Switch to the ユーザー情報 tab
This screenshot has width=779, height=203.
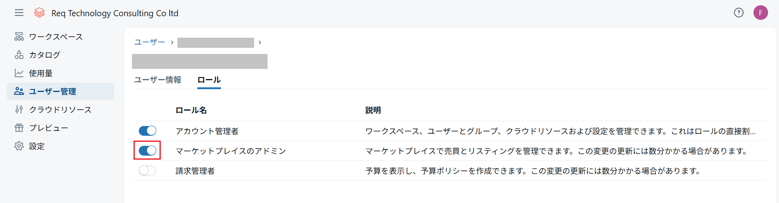coord(158,80)
